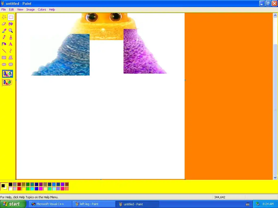
Task: Select the Brush tool
Action: [11, 37]
